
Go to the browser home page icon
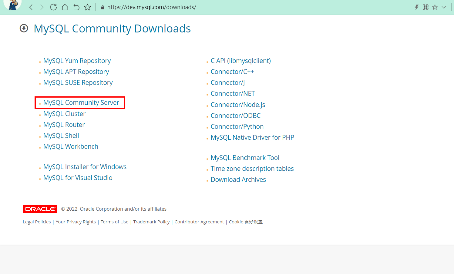point(65,7)
